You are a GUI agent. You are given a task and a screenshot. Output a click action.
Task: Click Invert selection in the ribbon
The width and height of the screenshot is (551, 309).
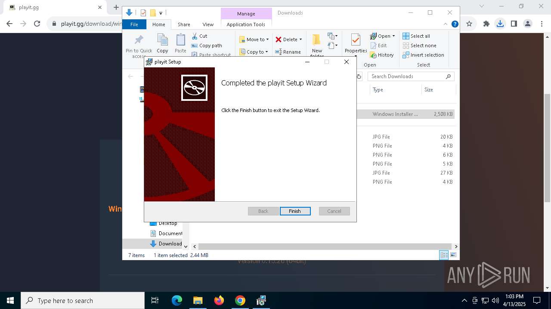tap(423, 55)
